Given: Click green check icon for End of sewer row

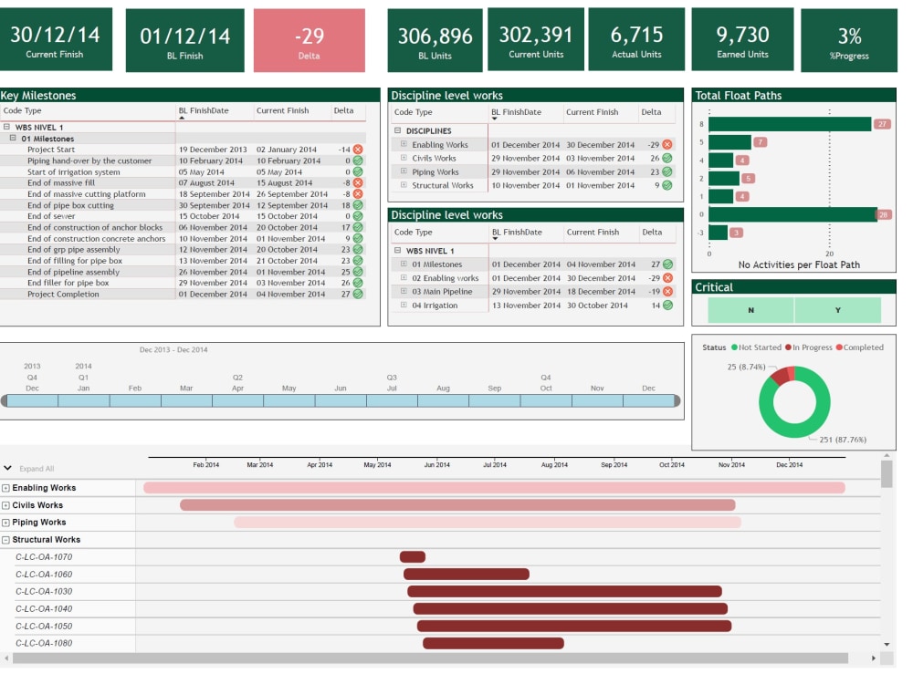Looking at the screenshot, I should coord(358,216).
